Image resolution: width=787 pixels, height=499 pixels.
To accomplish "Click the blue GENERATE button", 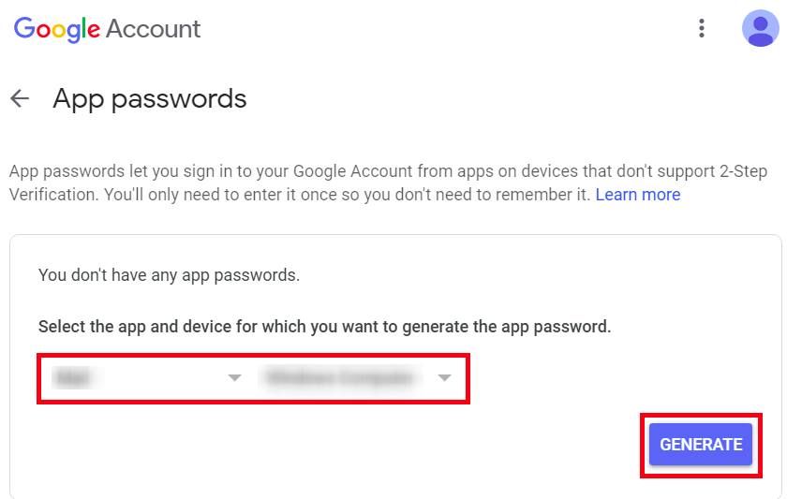I will 701,445.
